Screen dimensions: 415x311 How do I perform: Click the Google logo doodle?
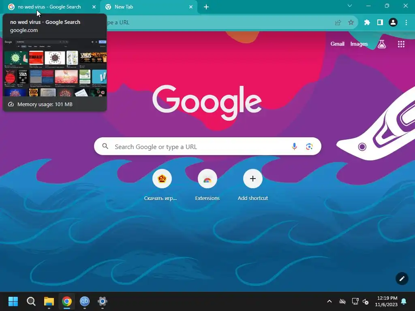(x=207, y=102)
